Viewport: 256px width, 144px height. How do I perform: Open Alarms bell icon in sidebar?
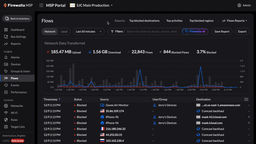click(x=6, y=57)
